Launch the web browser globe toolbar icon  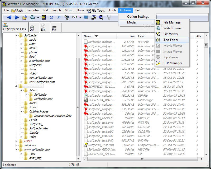(x=32, y=17)
